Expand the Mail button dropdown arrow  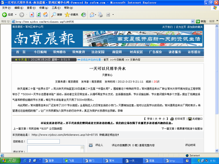point(97,15)
